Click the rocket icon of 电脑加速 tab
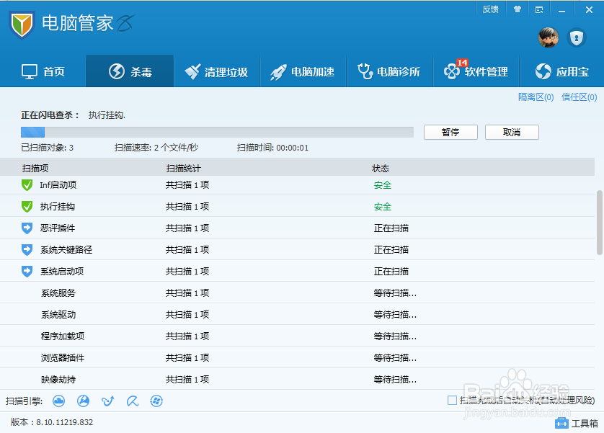 [278, 72]
